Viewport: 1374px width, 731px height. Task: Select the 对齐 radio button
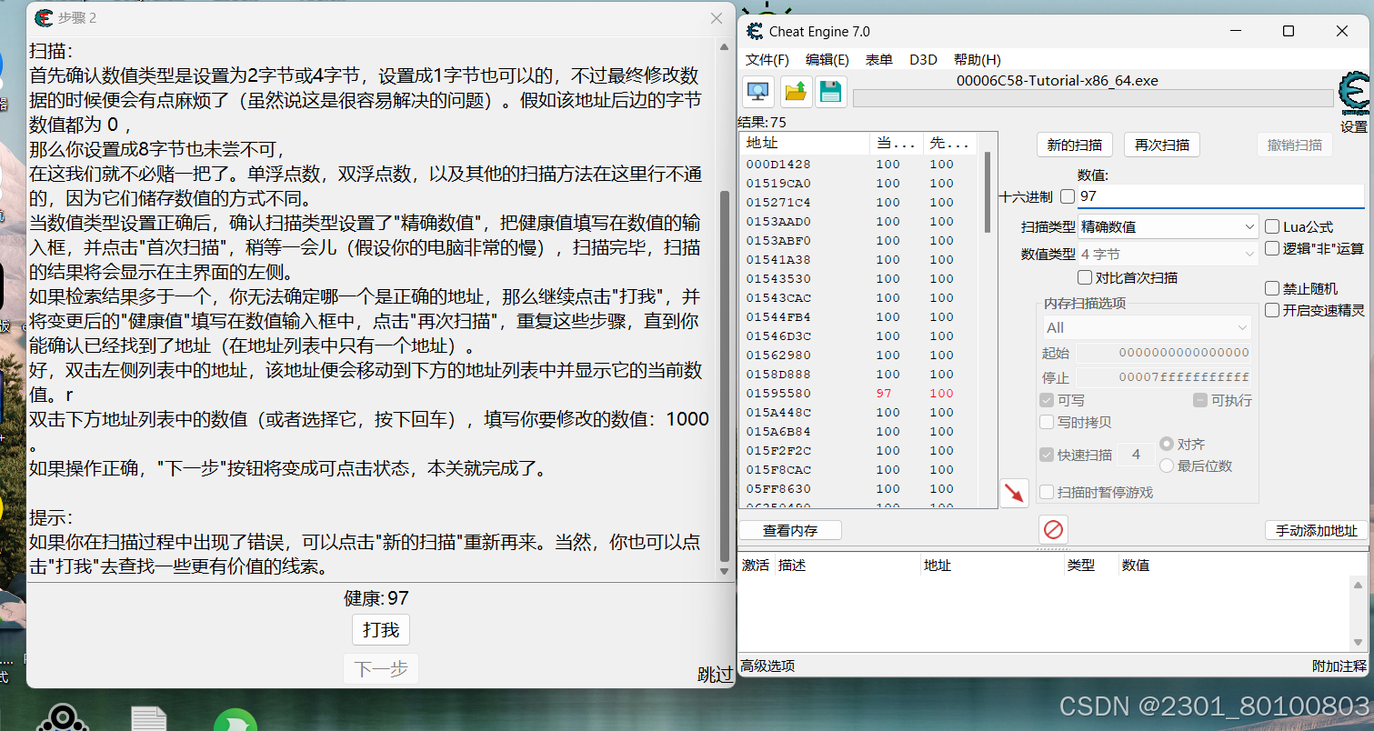click(x=1167, y=444)
